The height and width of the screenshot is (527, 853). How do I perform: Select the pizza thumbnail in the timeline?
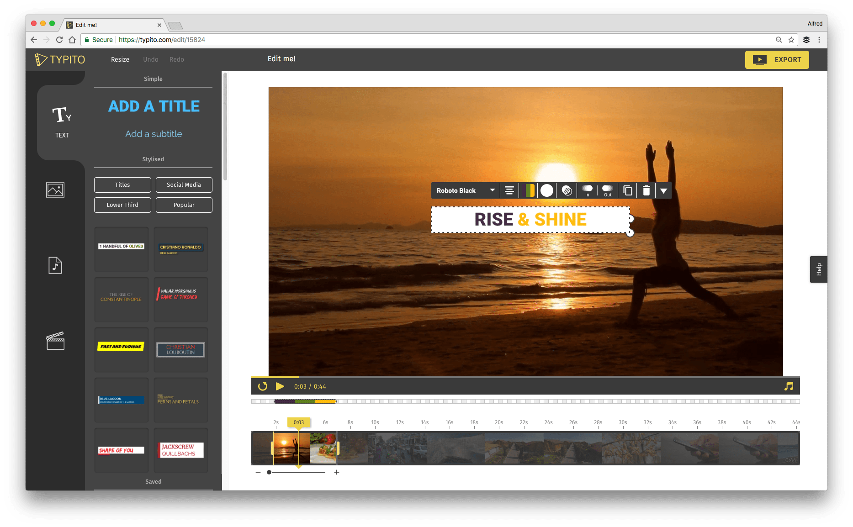point(323,448)
